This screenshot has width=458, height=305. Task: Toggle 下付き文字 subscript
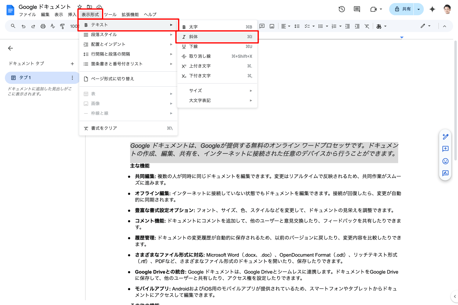coord(217,76)
